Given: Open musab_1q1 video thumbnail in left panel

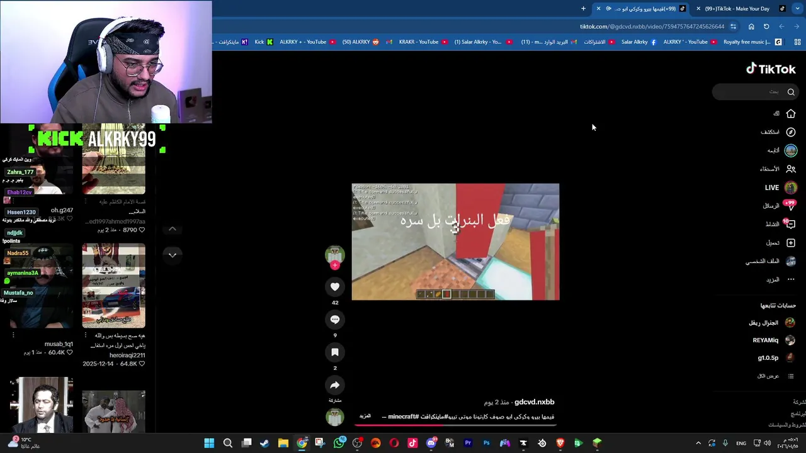Looking at the screenshot, I should 42,286.
